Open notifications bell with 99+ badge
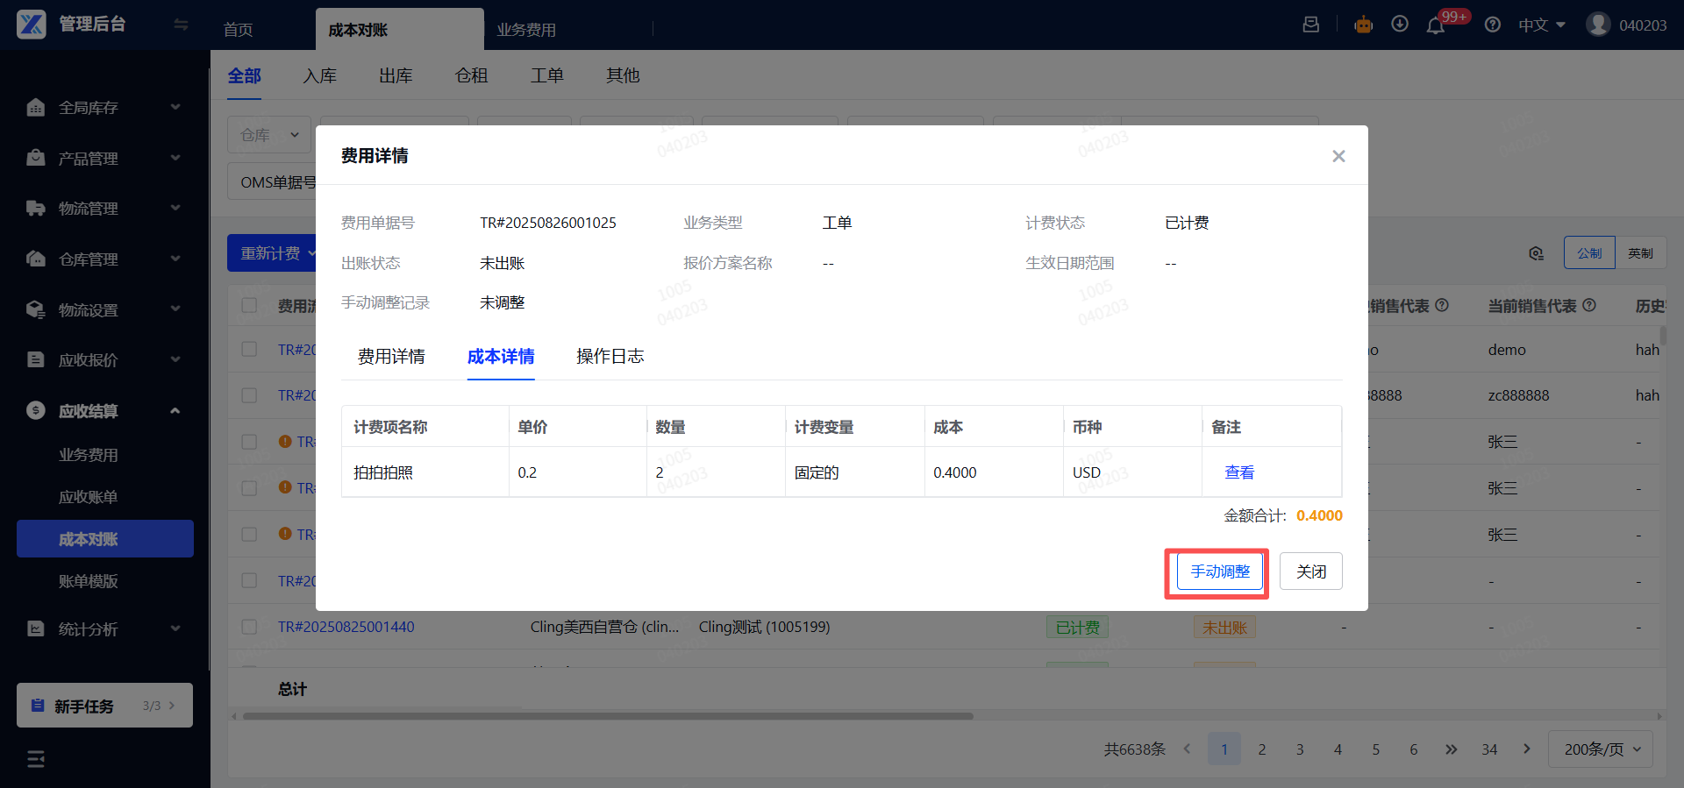 click(x=1436, y=25)
